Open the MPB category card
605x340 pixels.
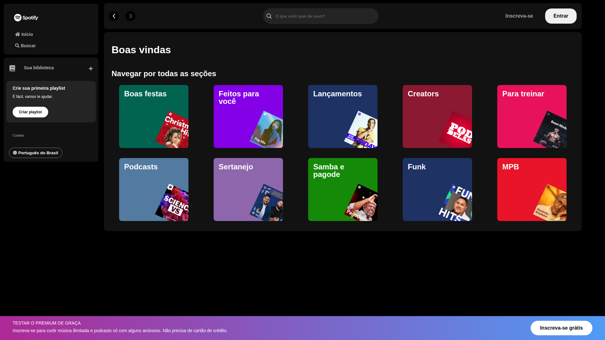532,190
